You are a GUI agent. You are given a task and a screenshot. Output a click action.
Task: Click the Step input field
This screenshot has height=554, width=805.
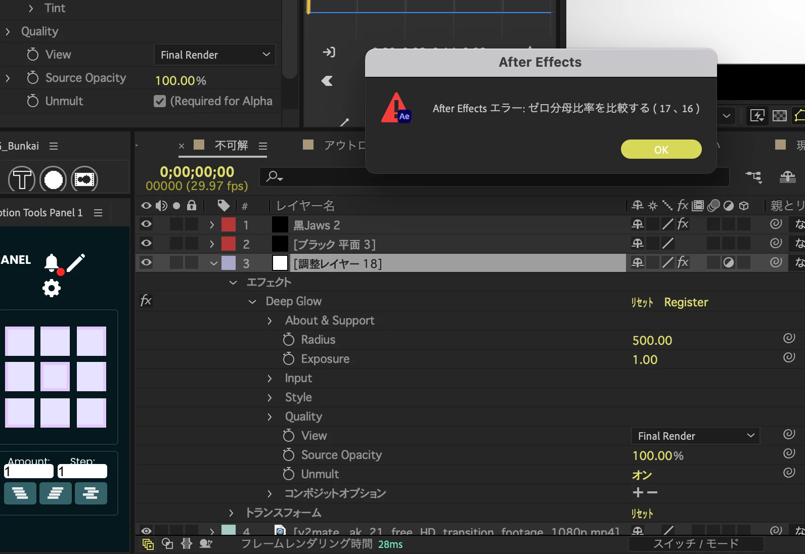coord(82,471)
